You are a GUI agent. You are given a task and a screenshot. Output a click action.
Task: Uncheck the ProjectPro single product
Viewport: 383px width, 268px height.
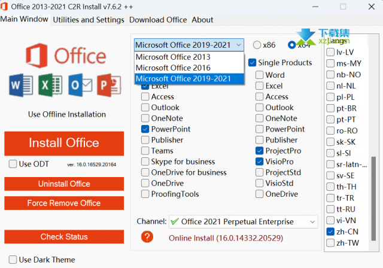click(x=259, y=151)
